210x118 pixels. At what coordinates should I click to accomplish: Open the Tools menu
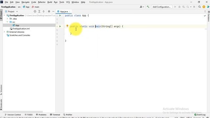(x=62, y=2)
